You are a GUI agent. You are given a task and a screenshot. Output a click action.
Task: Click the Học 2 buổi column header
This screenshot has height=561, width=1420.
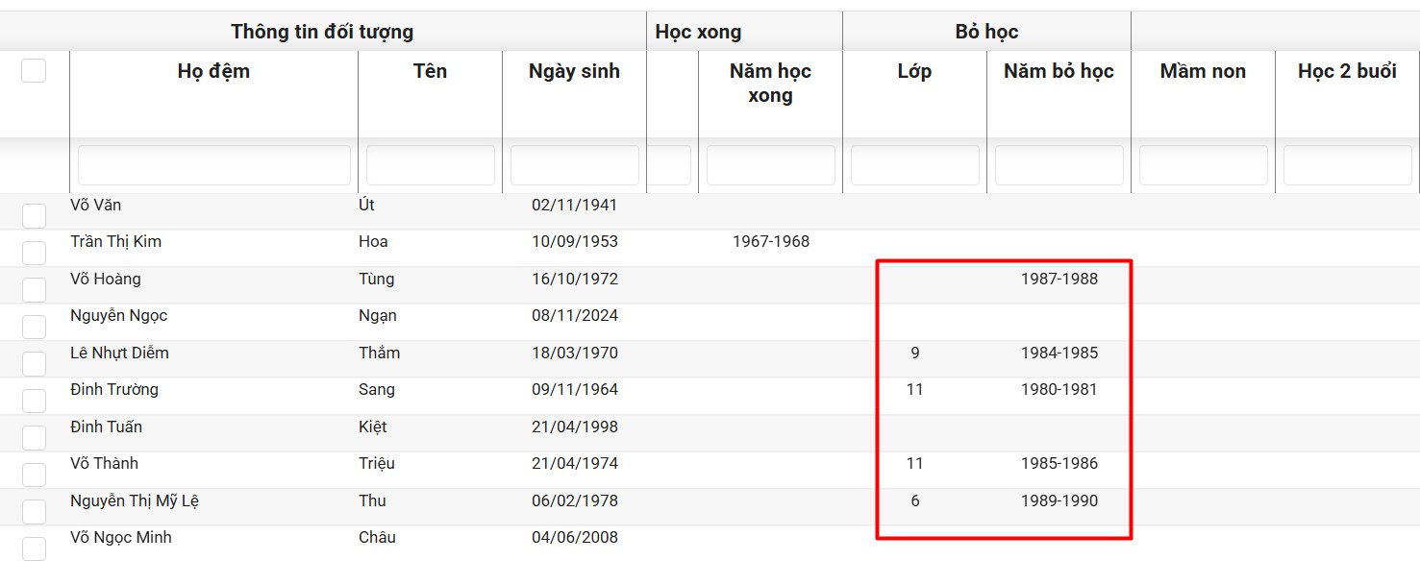point(1347,71)
